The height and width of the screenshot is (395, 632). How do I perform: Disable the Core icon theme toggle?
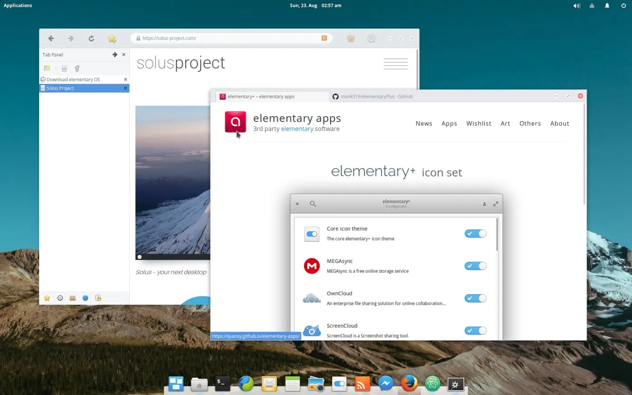475,233
